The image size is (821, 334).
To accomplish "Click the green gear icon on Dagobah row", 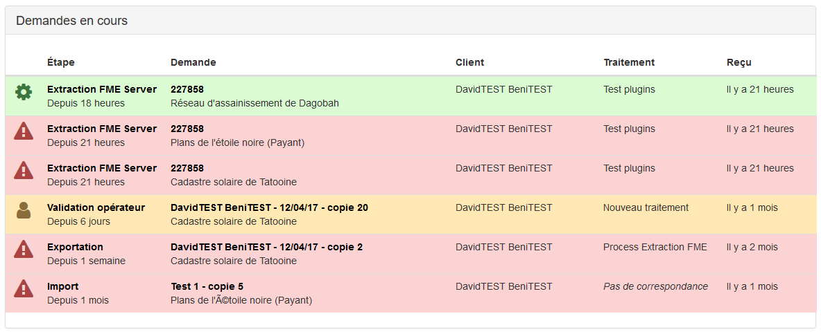I will [24, 91].
